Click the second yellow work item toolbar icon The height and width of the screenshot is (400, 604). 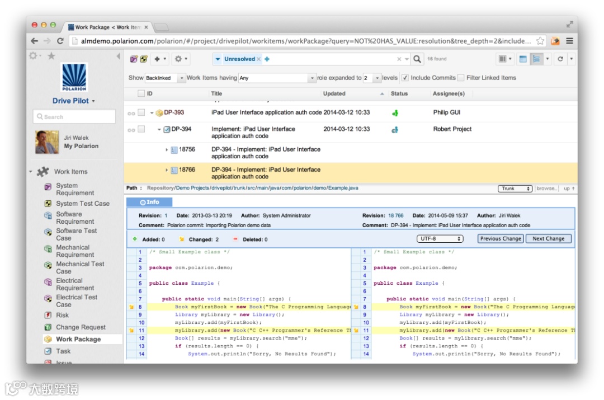tap(144, 59)
